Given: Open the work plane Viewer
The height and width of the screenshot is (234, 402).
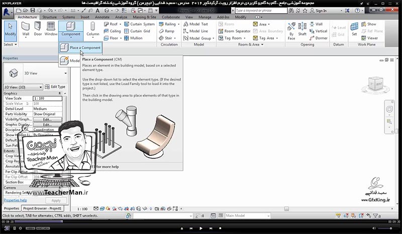Looking at the screenshot, I should [x=369, y=38].
